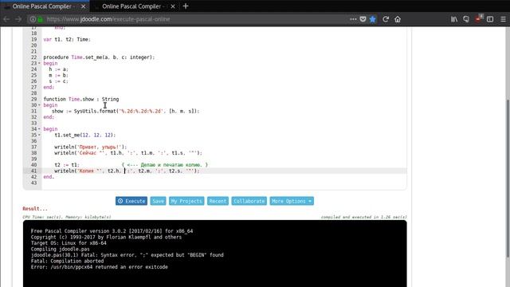Collapse the code fold at line 23
510x287 pixels.
click(39, 63)
